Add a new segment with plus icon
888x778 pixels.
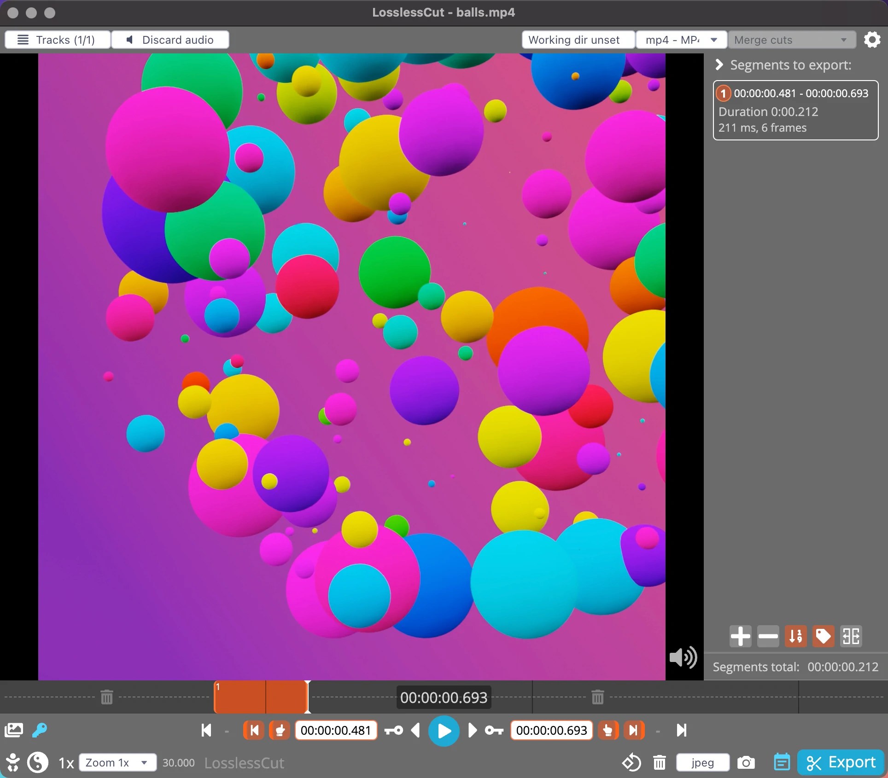click(x=740, y=636)
